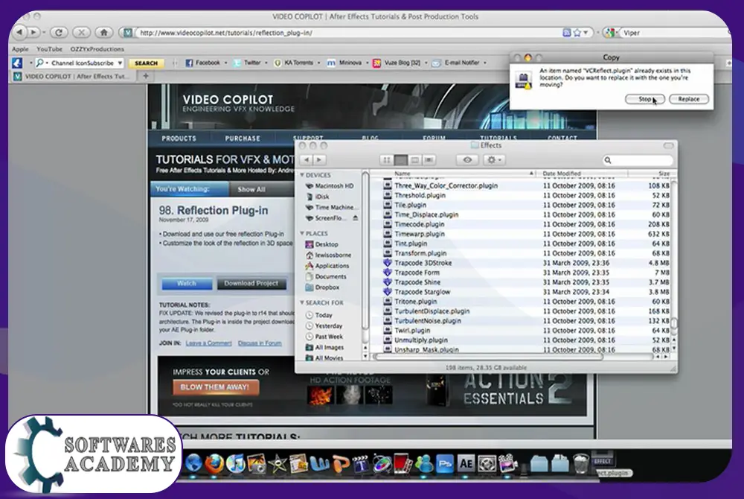Switch Finder to Cover Flow view
Viewport: 744px width, 499px height.
429,160
